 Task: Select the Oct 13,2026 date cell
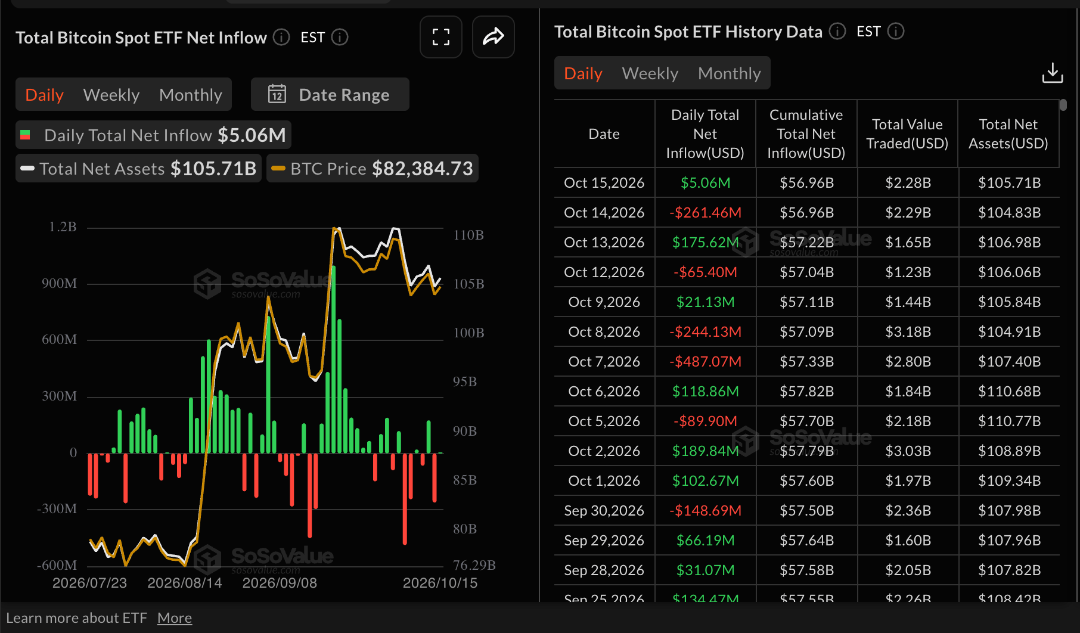(604, 242)
